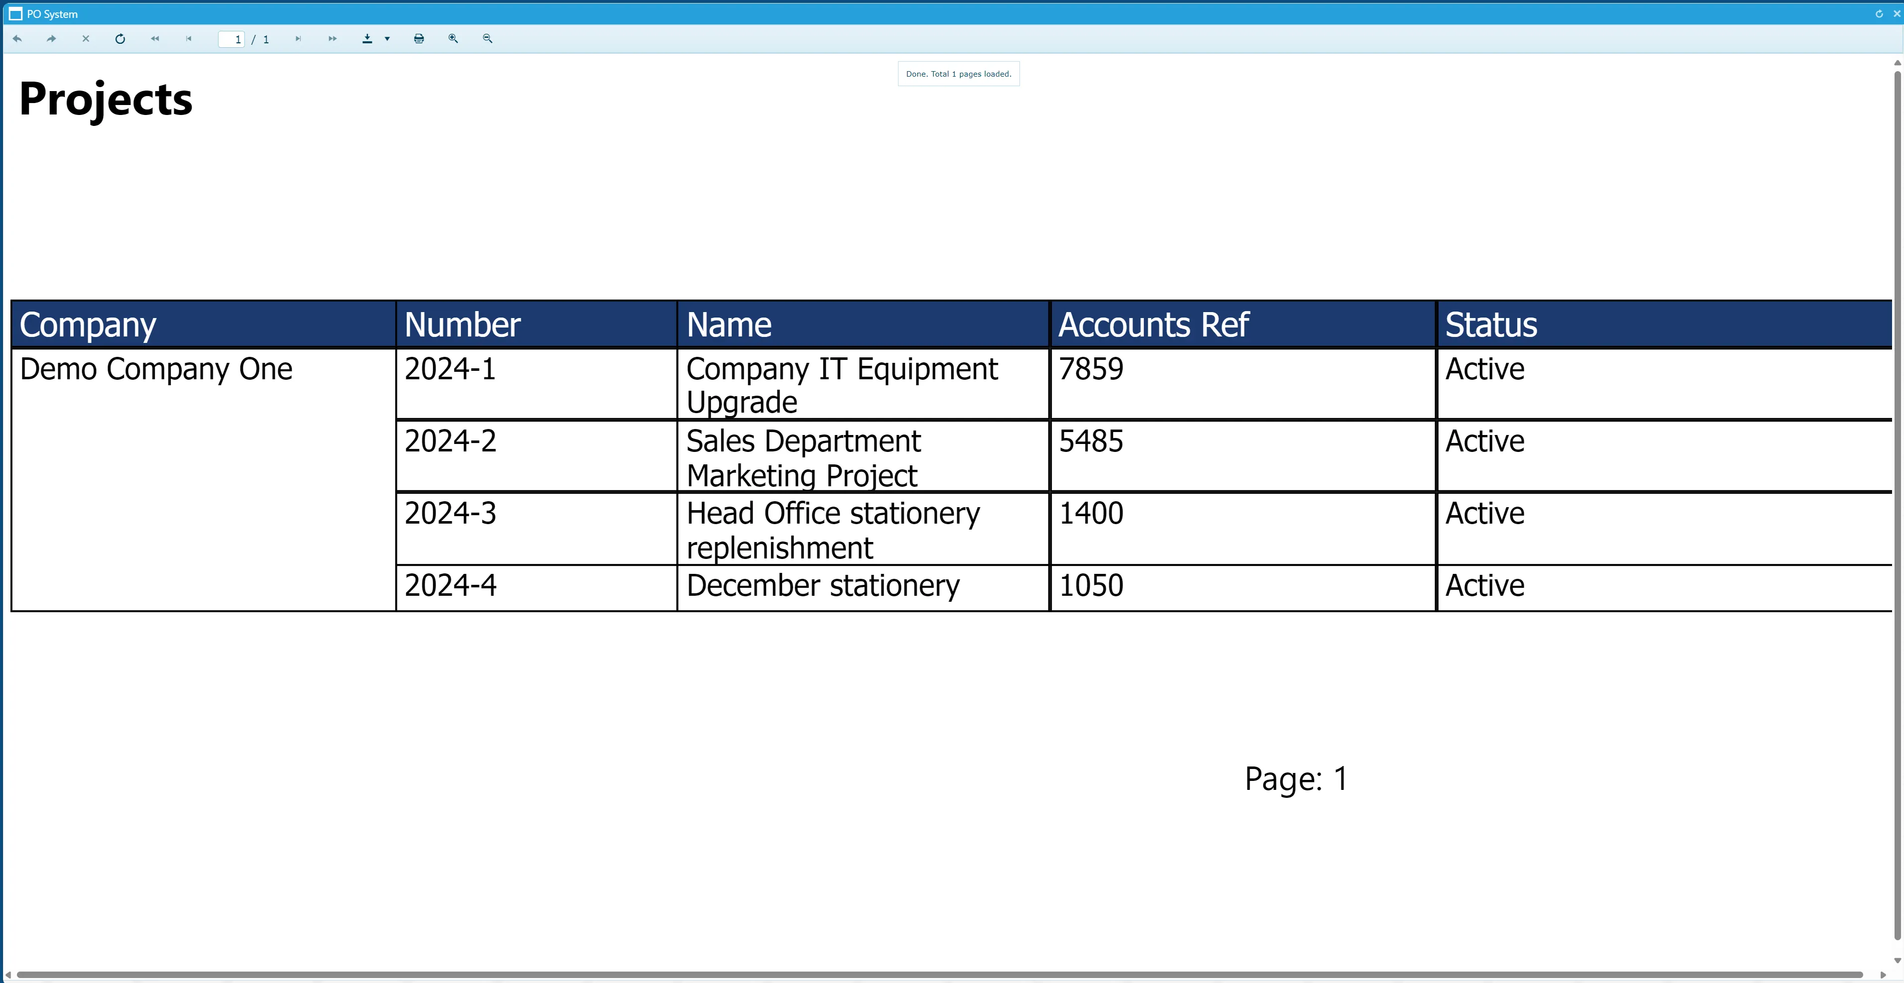Stop loading with the X toolbar icon
1904x983 pixels.
(86, 38)
